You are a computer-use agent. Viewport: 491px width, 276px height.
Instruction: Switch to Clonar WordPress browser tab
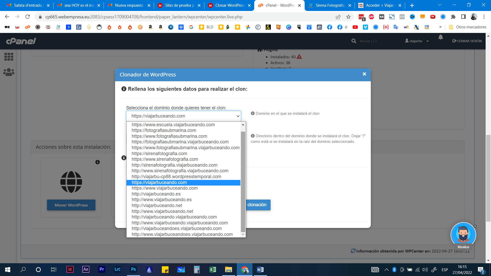pyautogui.click(x=230, y=5)
